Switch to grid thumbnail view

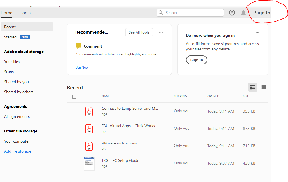[x=264, y=87]
